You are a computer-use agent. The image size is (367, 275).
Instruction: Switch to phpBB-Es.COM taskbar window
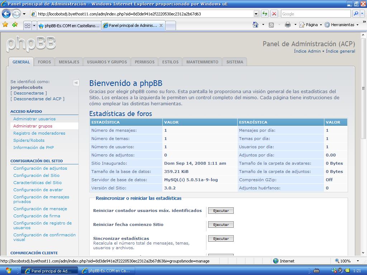106,271
